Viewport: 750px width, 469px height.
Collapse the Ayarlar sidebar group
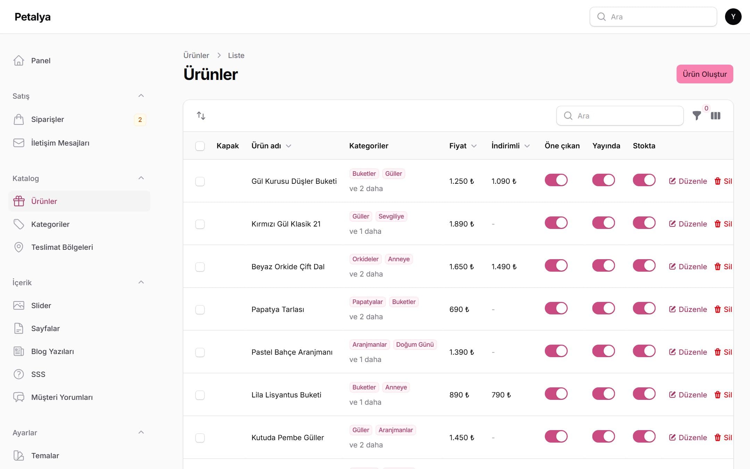[141, 432]
